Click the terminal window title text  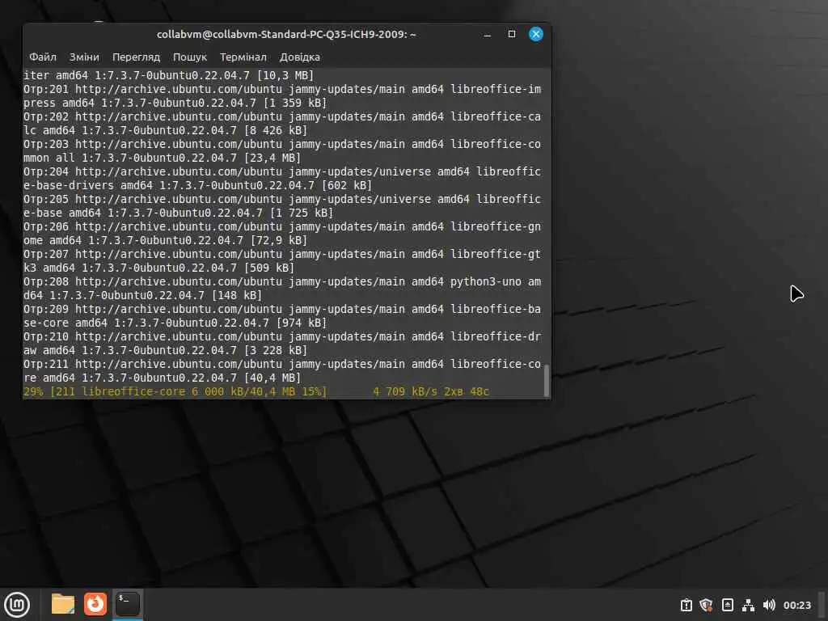pyautogui.click(x=286, y=34)
